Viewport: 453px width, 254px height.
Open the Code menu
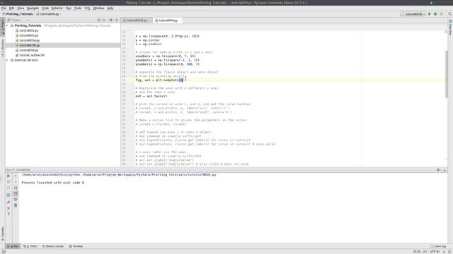[x=45, y=8]
